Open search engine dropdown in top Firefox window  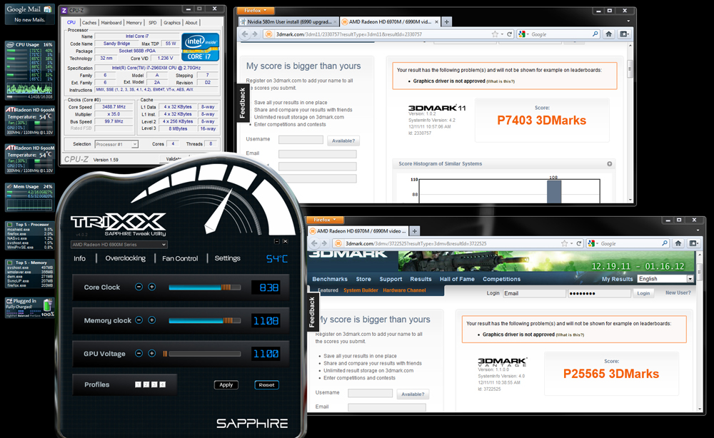coord(523,34)
